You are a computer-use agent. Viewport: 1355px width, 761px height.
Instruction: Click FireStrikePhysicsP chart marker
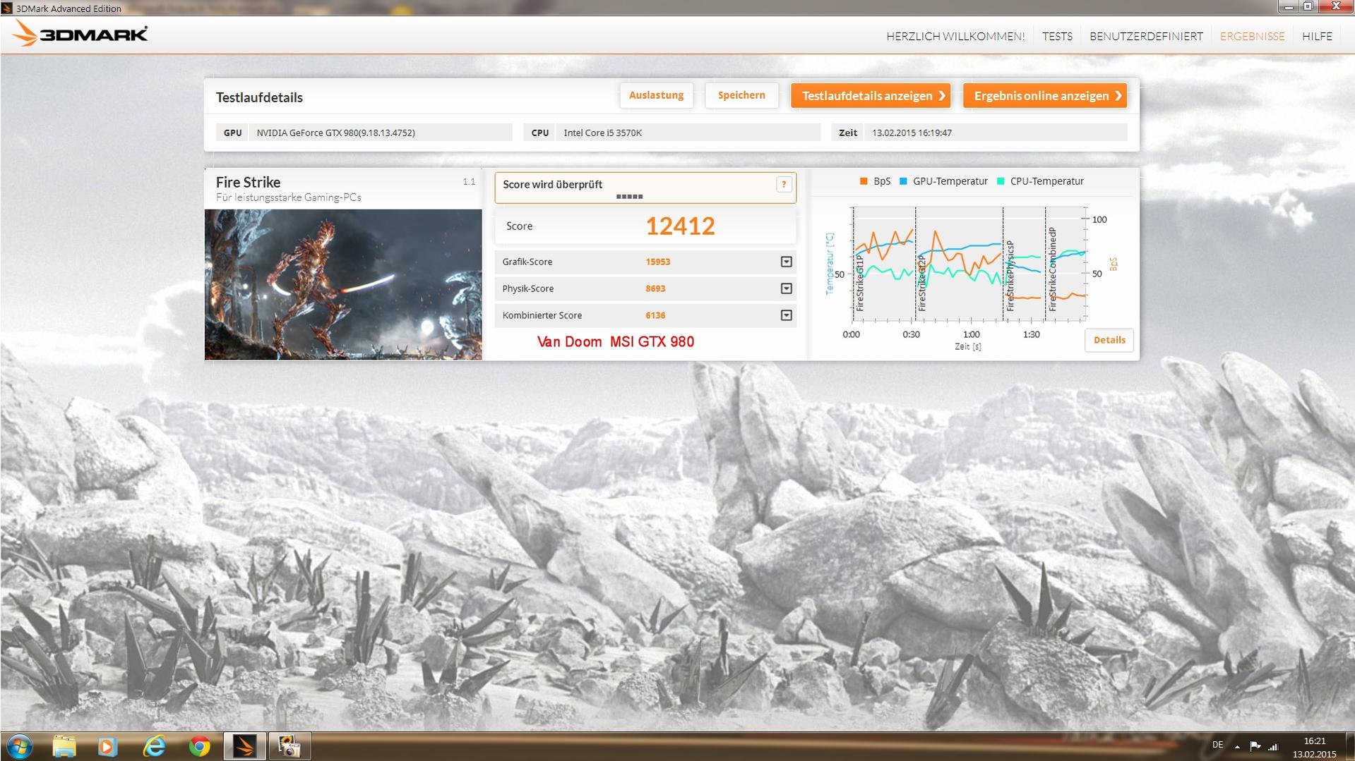[1010, 275]
